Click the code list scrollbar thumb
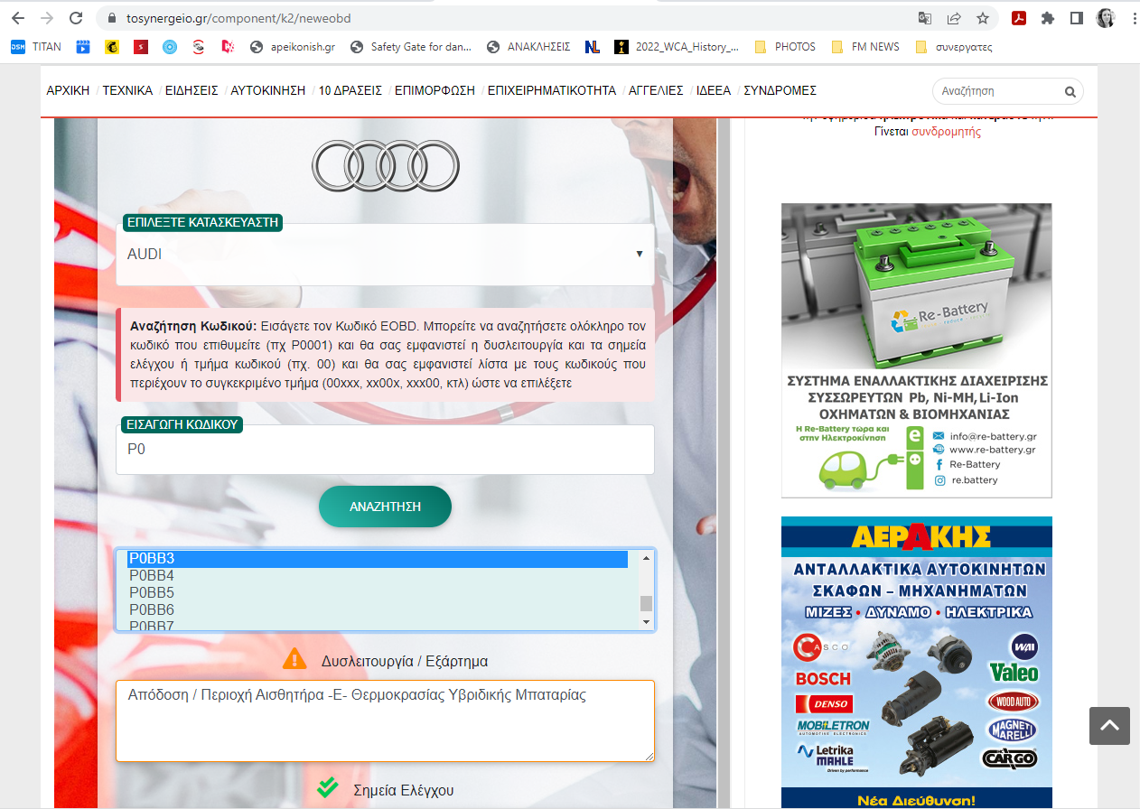This screenshot has height=809, width=1140. (x=646, y=603)
